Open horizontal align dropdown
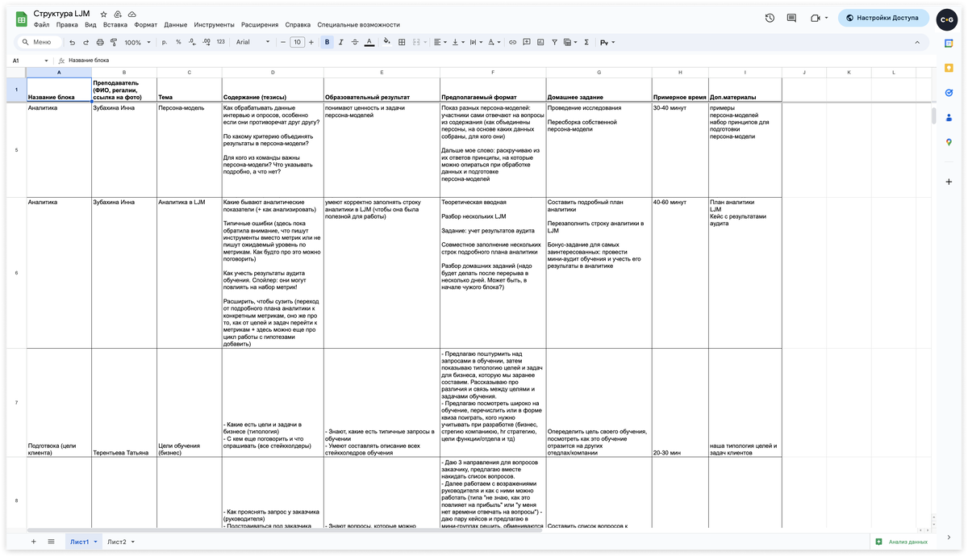The image size is (968, 557). (x=440, y=42)
